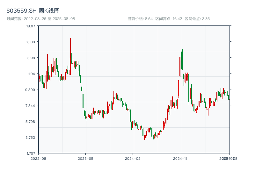Viewport: 255px width, 191px height.
Task: Select the 时间范围 date range text
Action: point(41,19)
